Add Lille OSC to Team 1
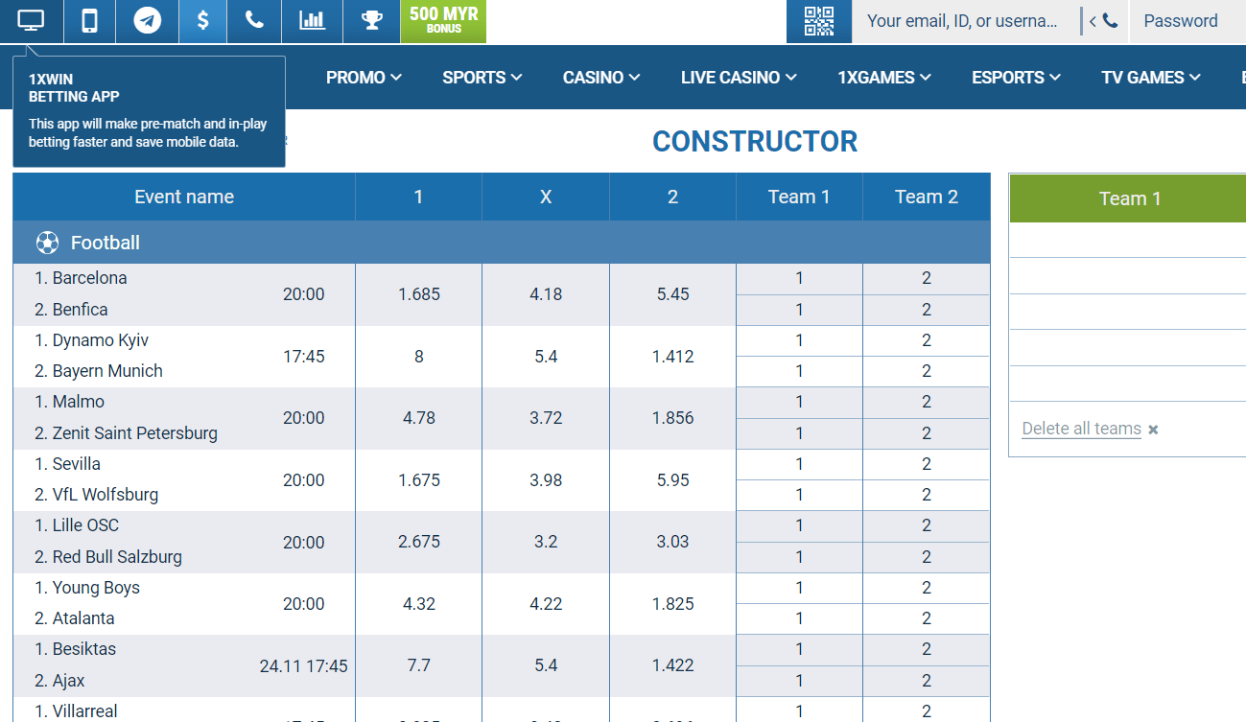Screen dimensions: 1246x722 point(799,525)
